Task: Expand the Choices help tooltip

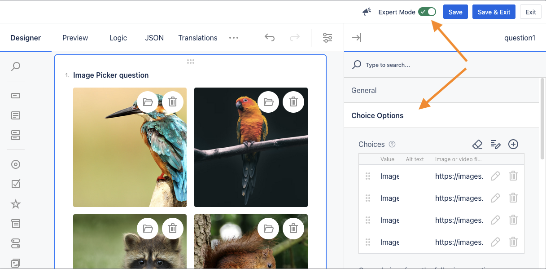Action: coord(392,144)
